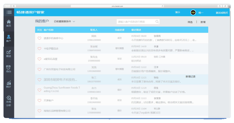
Task: Open customer GuangZhou Sunflower Foods Trading Co.Ltd.
Action: click(62, 89)
